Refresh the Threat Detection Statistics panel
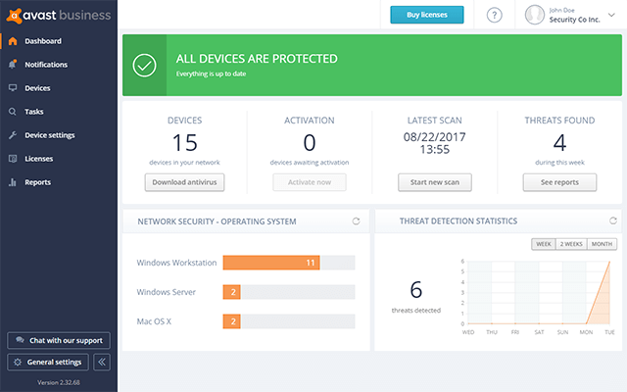This screenshot has height=392, width=627. tap(613, 220)
